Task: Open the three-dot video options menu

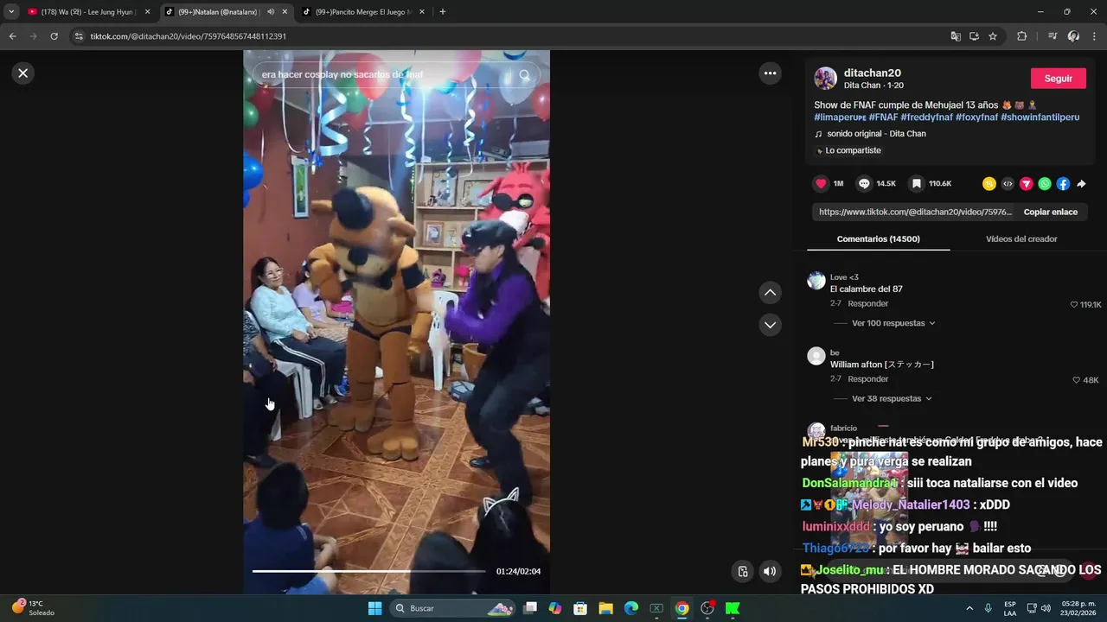Action: [770, 73]
